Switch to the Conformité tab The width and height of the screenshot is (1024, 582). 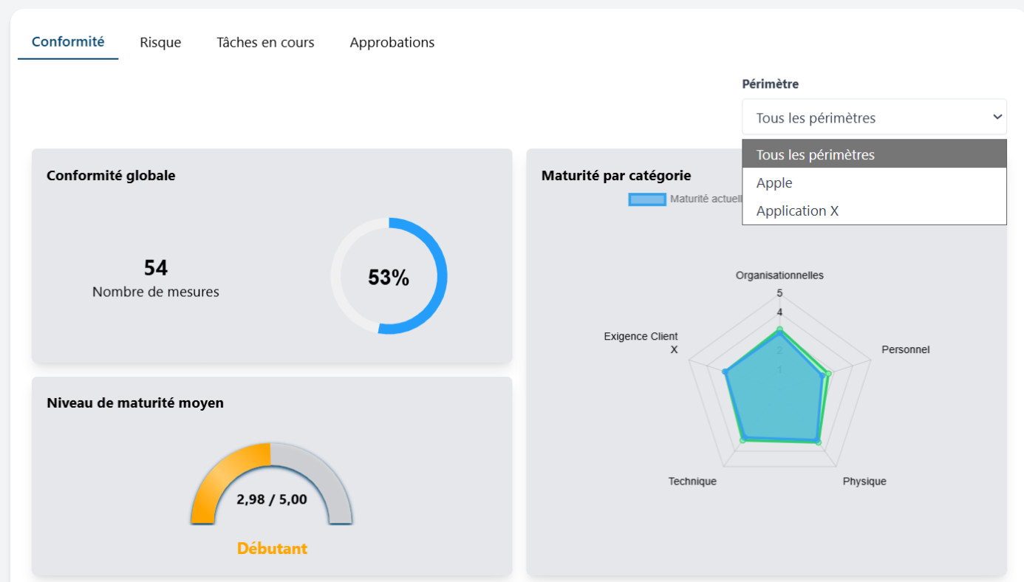(68, 42)
